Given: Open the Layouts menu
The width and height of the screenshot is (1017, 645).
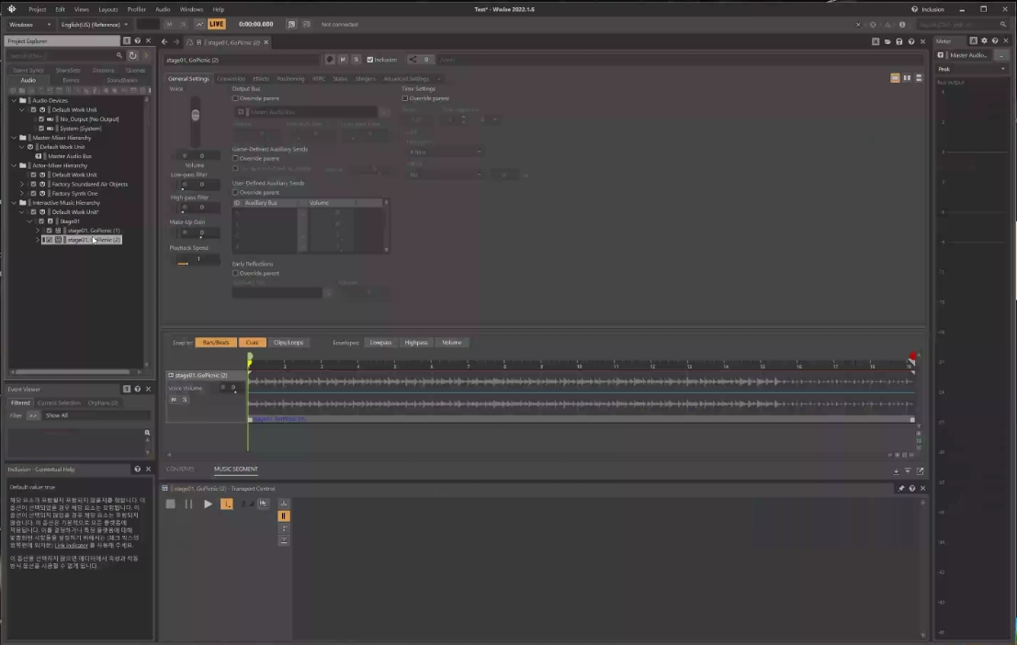Looking at the screenshot, I should pyautogui.click(x=107, y=10).
